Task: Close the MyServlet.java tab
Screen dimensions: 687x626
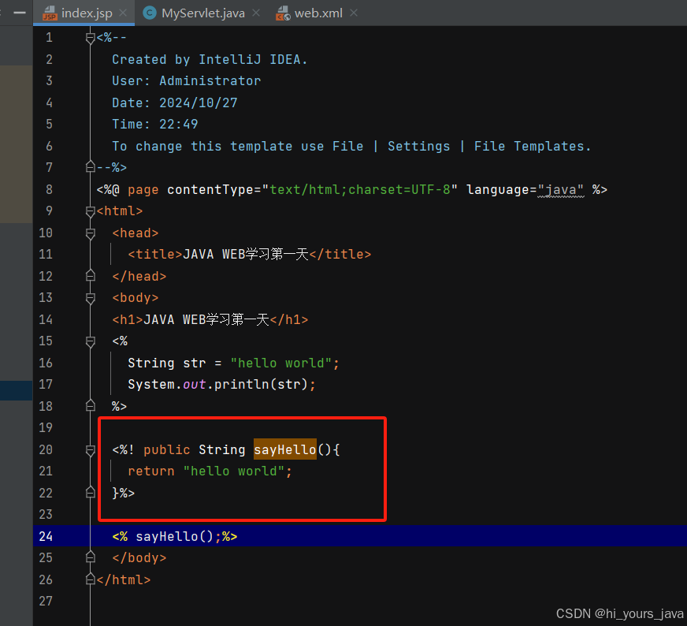Action: coord(256,13)
